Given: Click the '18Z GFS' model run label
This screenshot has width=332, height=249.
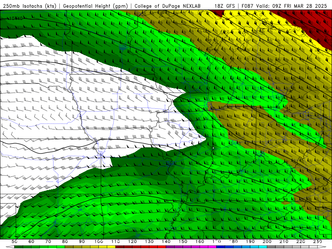Looking at the screenshot, I should pos(225,6).
